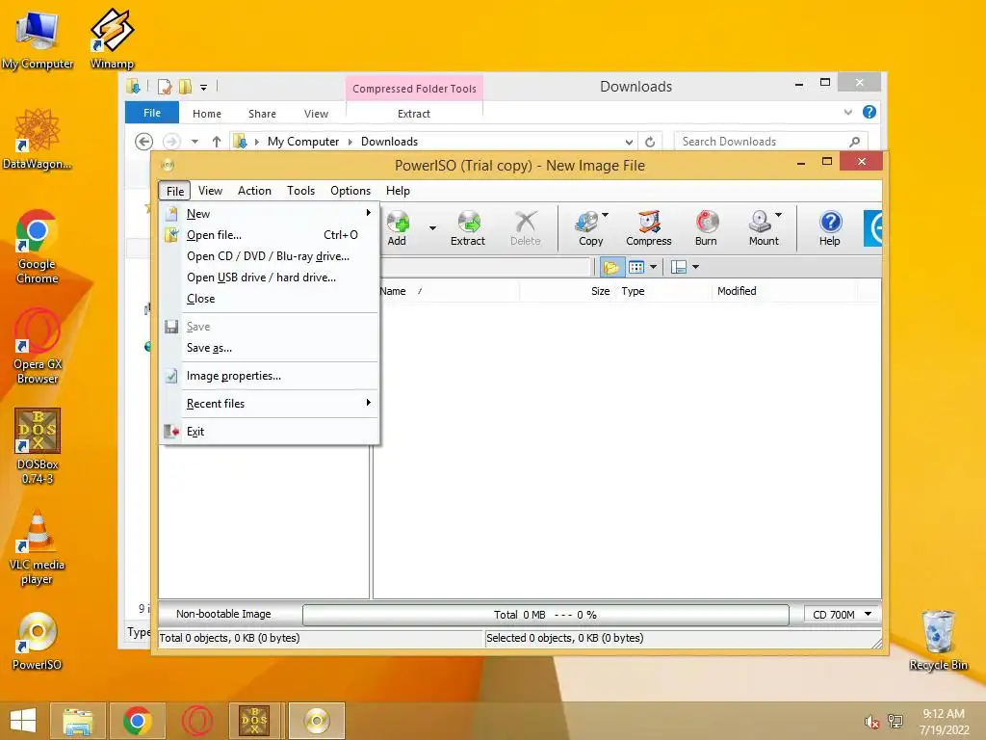
Task: Open the recent locations dropdown arrow
Action: tap(195, 142)
